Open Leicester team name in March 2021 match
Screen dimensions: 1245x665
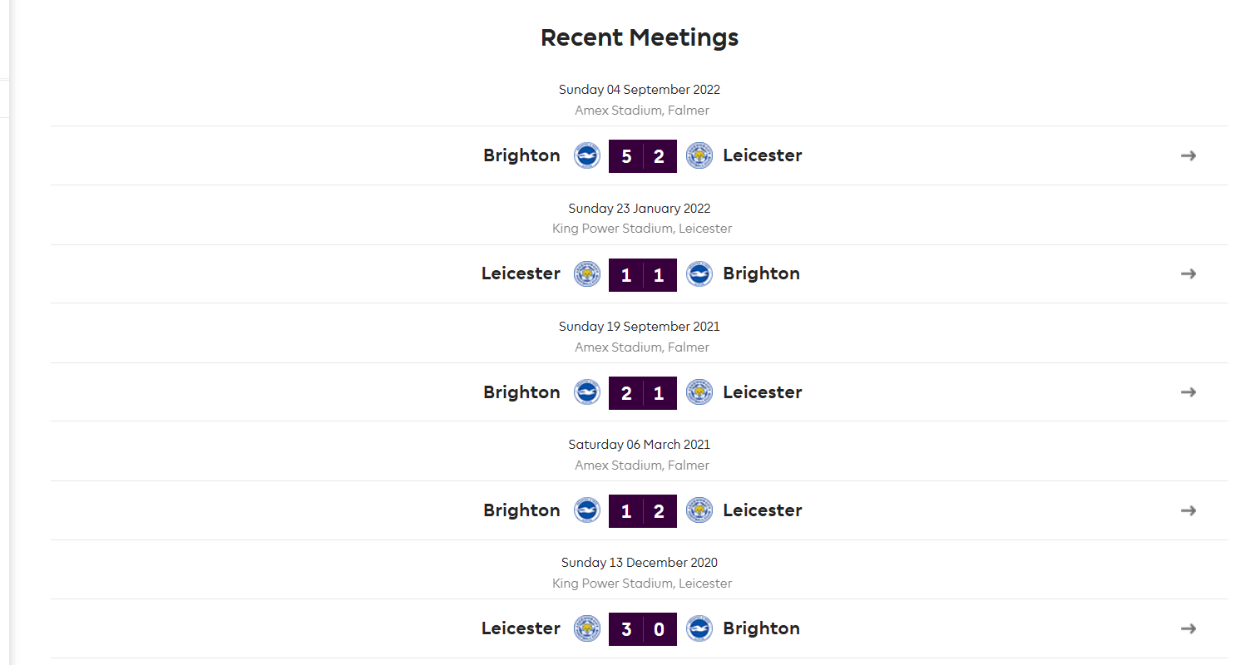click(x=763, y=510)
